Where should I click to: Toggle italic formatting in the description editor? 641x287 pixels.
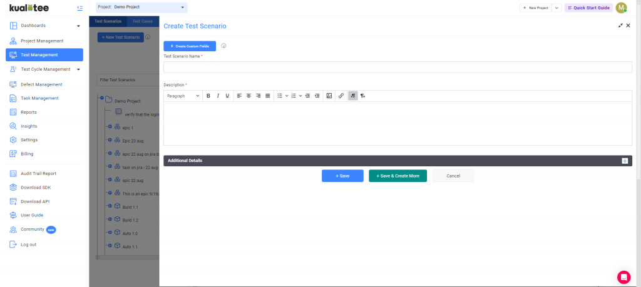[218, 96]
